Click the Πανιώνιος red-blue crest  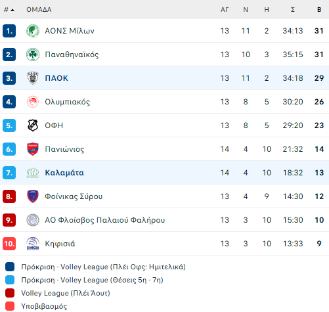pos(33,149)
